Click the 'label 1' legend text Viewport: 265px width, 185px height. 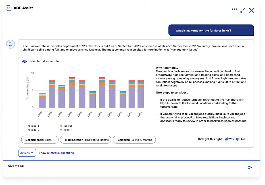pos(35,126)
